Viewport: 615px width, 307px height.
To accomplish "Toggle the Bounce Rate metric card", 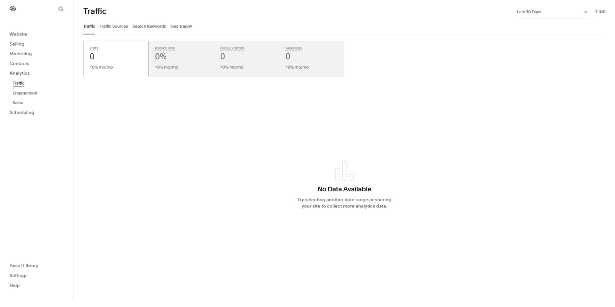I will tap(181, 58).
